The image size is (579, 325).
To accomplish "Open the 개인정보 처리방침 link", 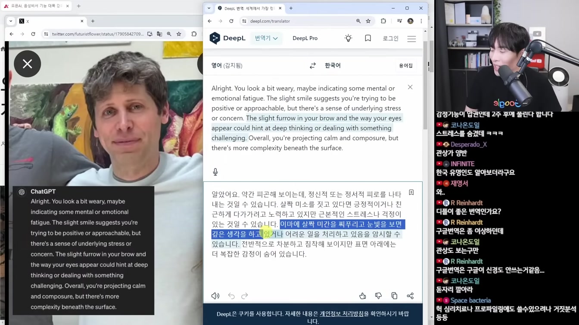I will tap(342, 314).
